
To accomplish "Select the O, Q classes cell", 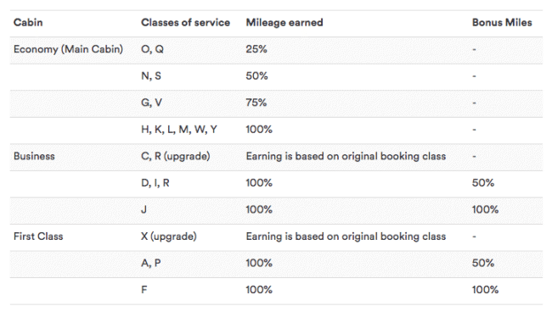I will [152, 49].
